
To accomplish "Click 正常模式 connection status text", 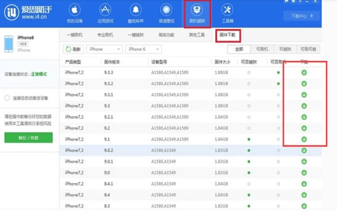I will click(39, 74).
